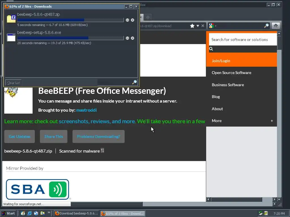Open a new tab in Firefox
The height and width of the screenshot is (217, 290).
pyautogui.click(x=148, y=17)
